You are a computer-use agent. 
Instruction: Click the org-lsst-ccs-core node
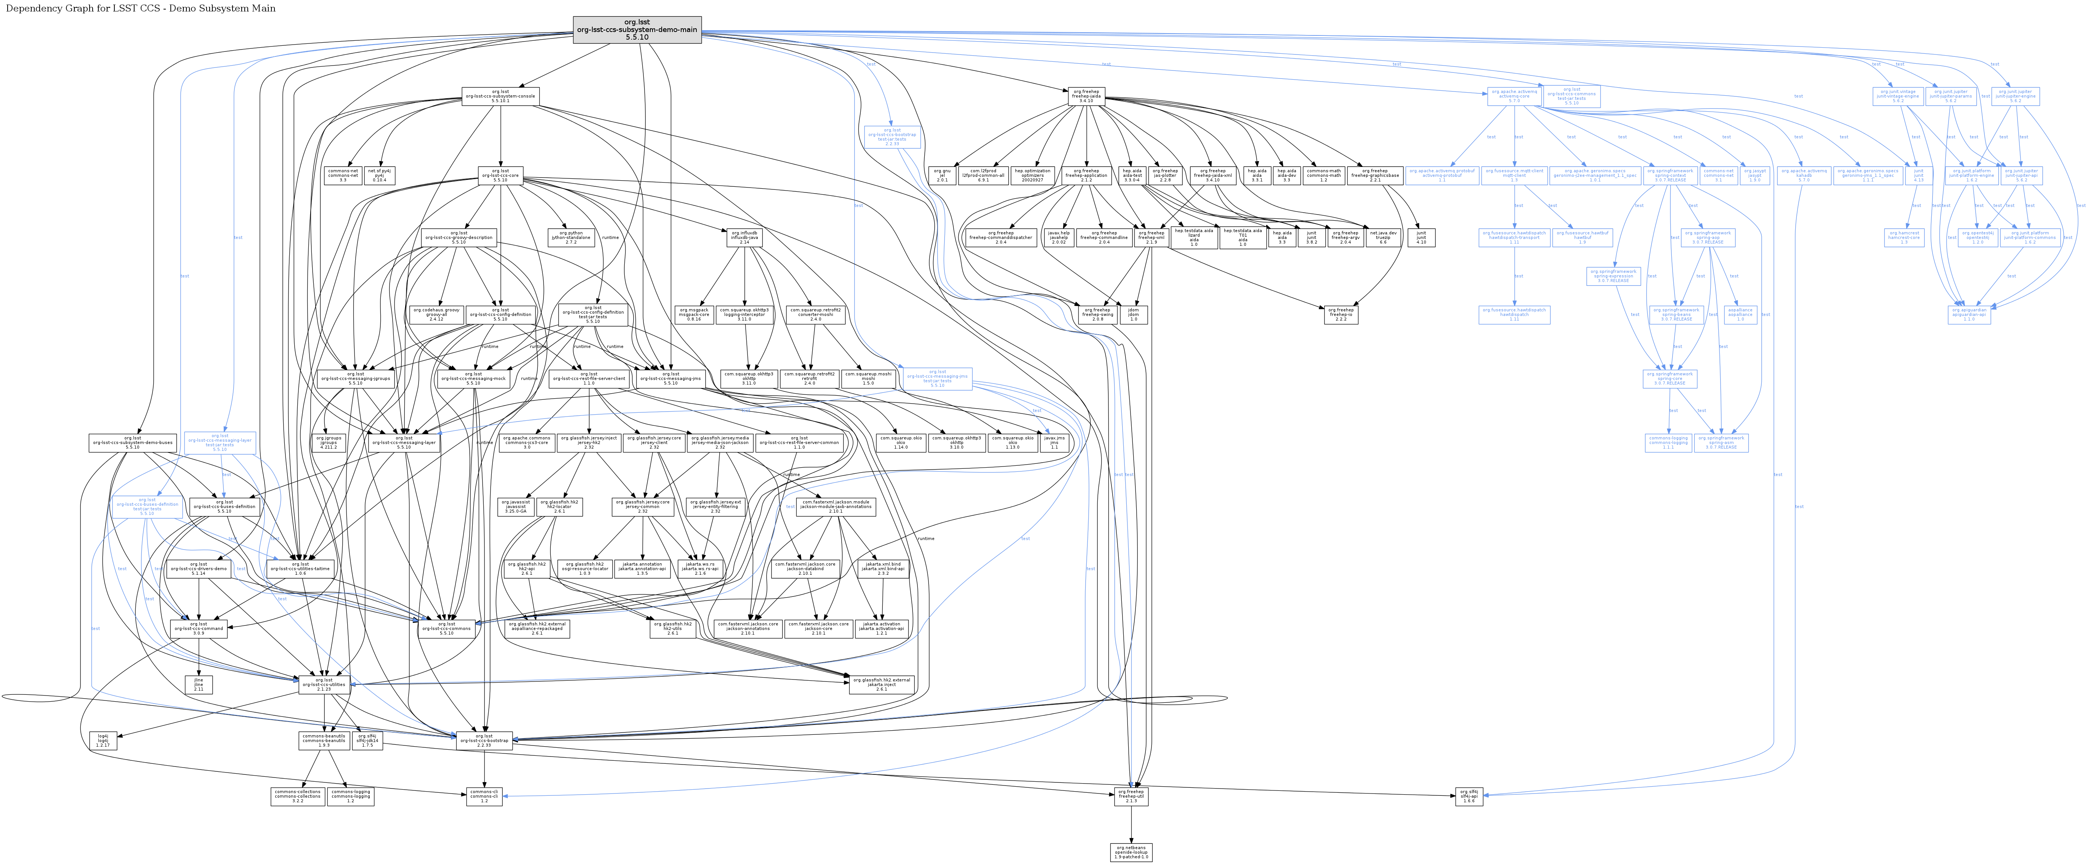click(x=500, y=175)
